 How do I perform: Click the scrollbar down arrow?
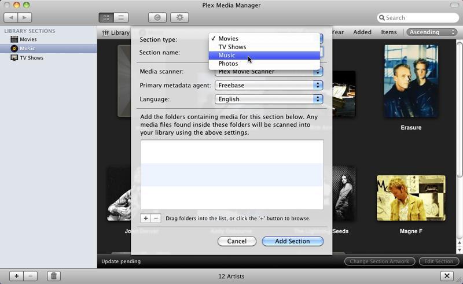coord(459,250)
